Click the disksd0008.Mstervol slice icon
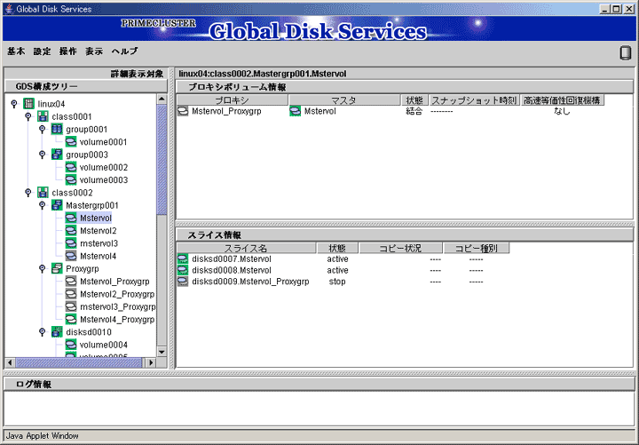639x445 pixels. pyautogui.click(x=183, y=270)
